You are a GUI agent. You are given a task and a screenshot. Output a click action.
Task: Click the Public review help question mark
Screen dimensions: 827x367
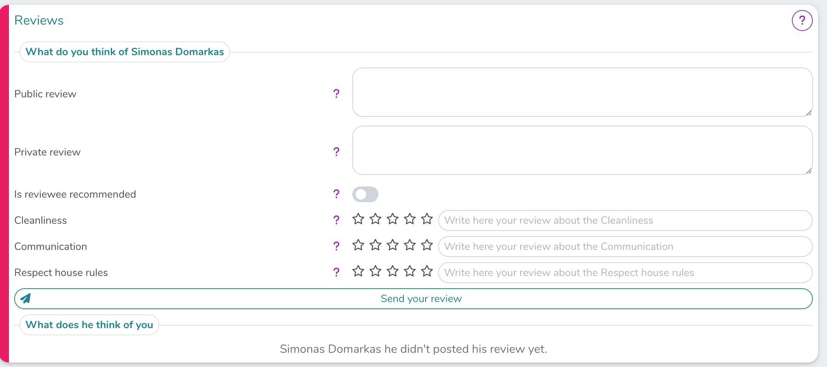point(336,93)
